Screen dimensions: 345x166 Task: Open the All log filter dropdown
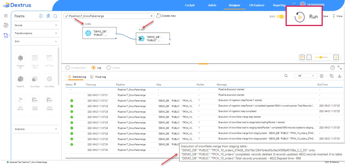306,76
